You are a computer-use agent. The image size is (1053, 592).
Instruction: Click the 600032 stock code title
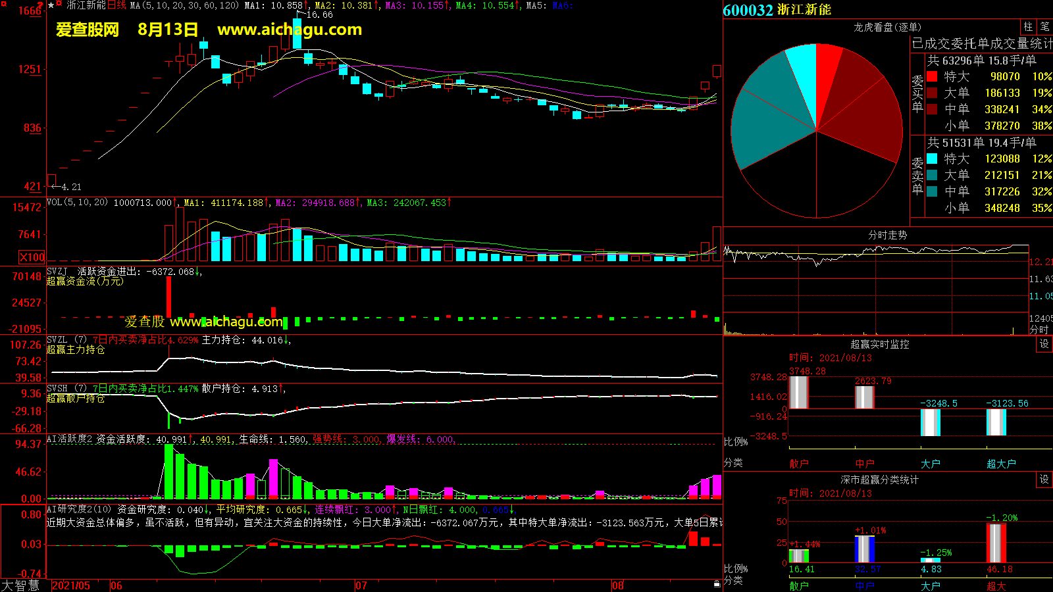click(x=748, y=10)
